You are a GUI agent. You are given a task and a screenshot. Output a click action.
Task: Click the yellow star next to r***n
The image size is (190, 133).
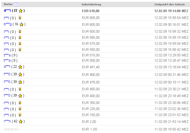(x=21, y=121)
